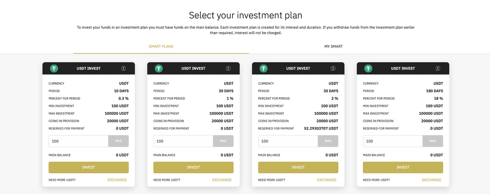Viewport: 490px width, 194px height.
Task: Click info icon on 10 DAYS plan card
Action: coord(123,68)
